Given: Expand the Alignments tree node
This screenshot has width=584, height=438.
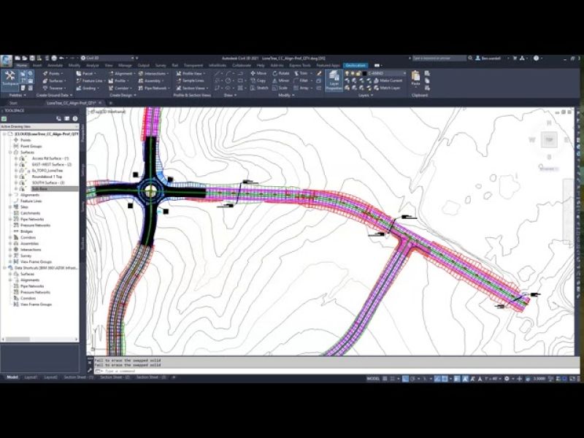Looking at the screenshot, I should point(10,195).
